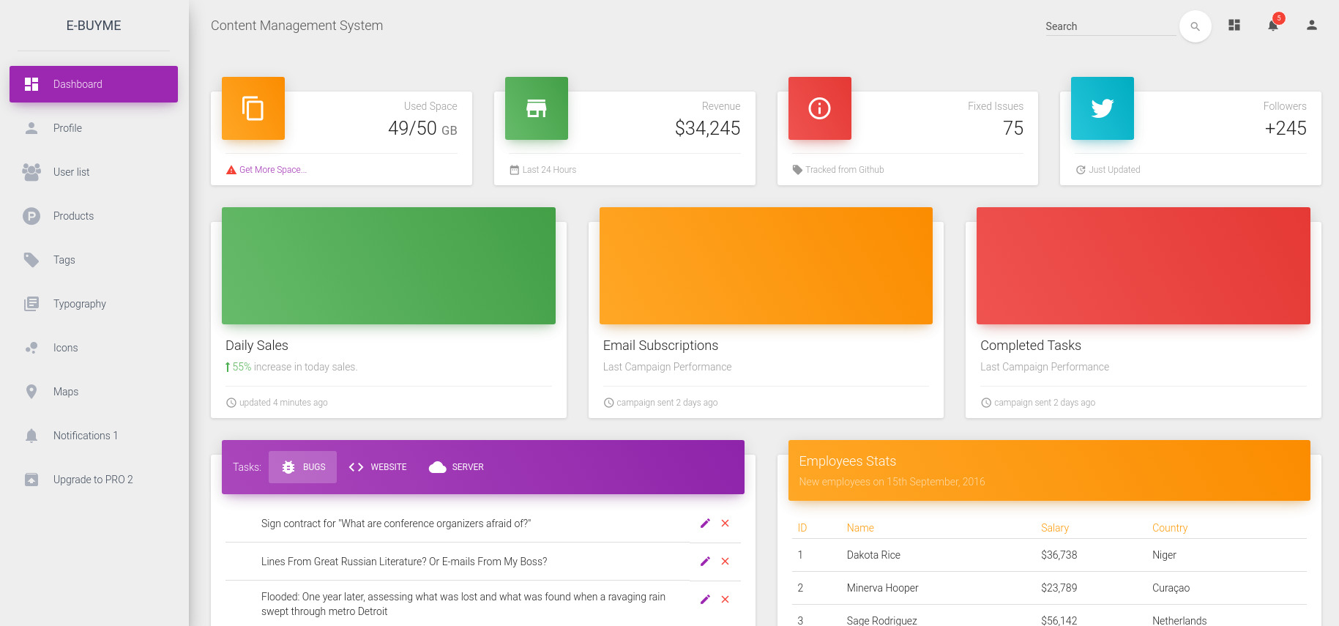The image size is (1339, 626).
Task: Switch to the Website tasks tab
Action: (378, 467)
